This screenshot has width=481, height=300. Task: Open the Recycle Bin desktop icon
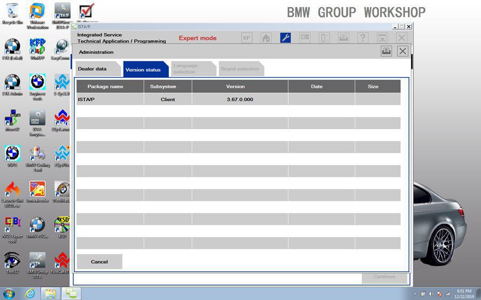(x=12, y=14)
